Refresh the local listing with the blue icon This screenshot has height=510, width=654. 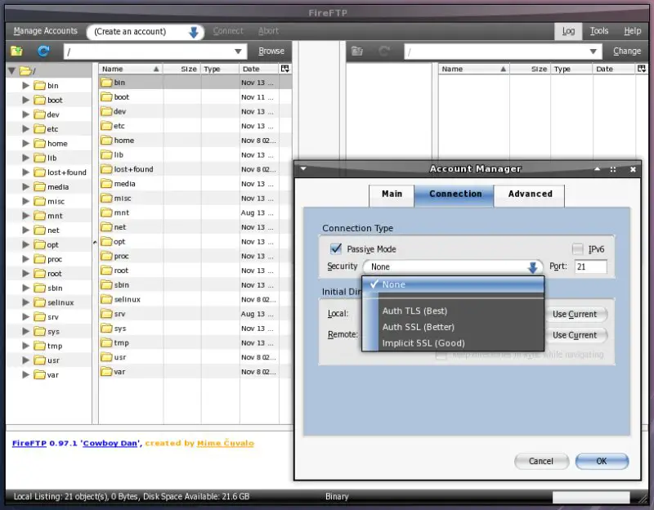pos(43,51)
